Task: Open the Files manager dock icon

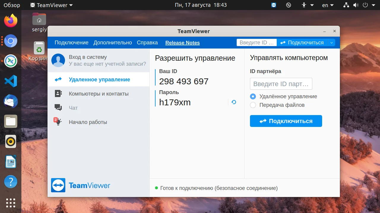Action: coord(11,121)
